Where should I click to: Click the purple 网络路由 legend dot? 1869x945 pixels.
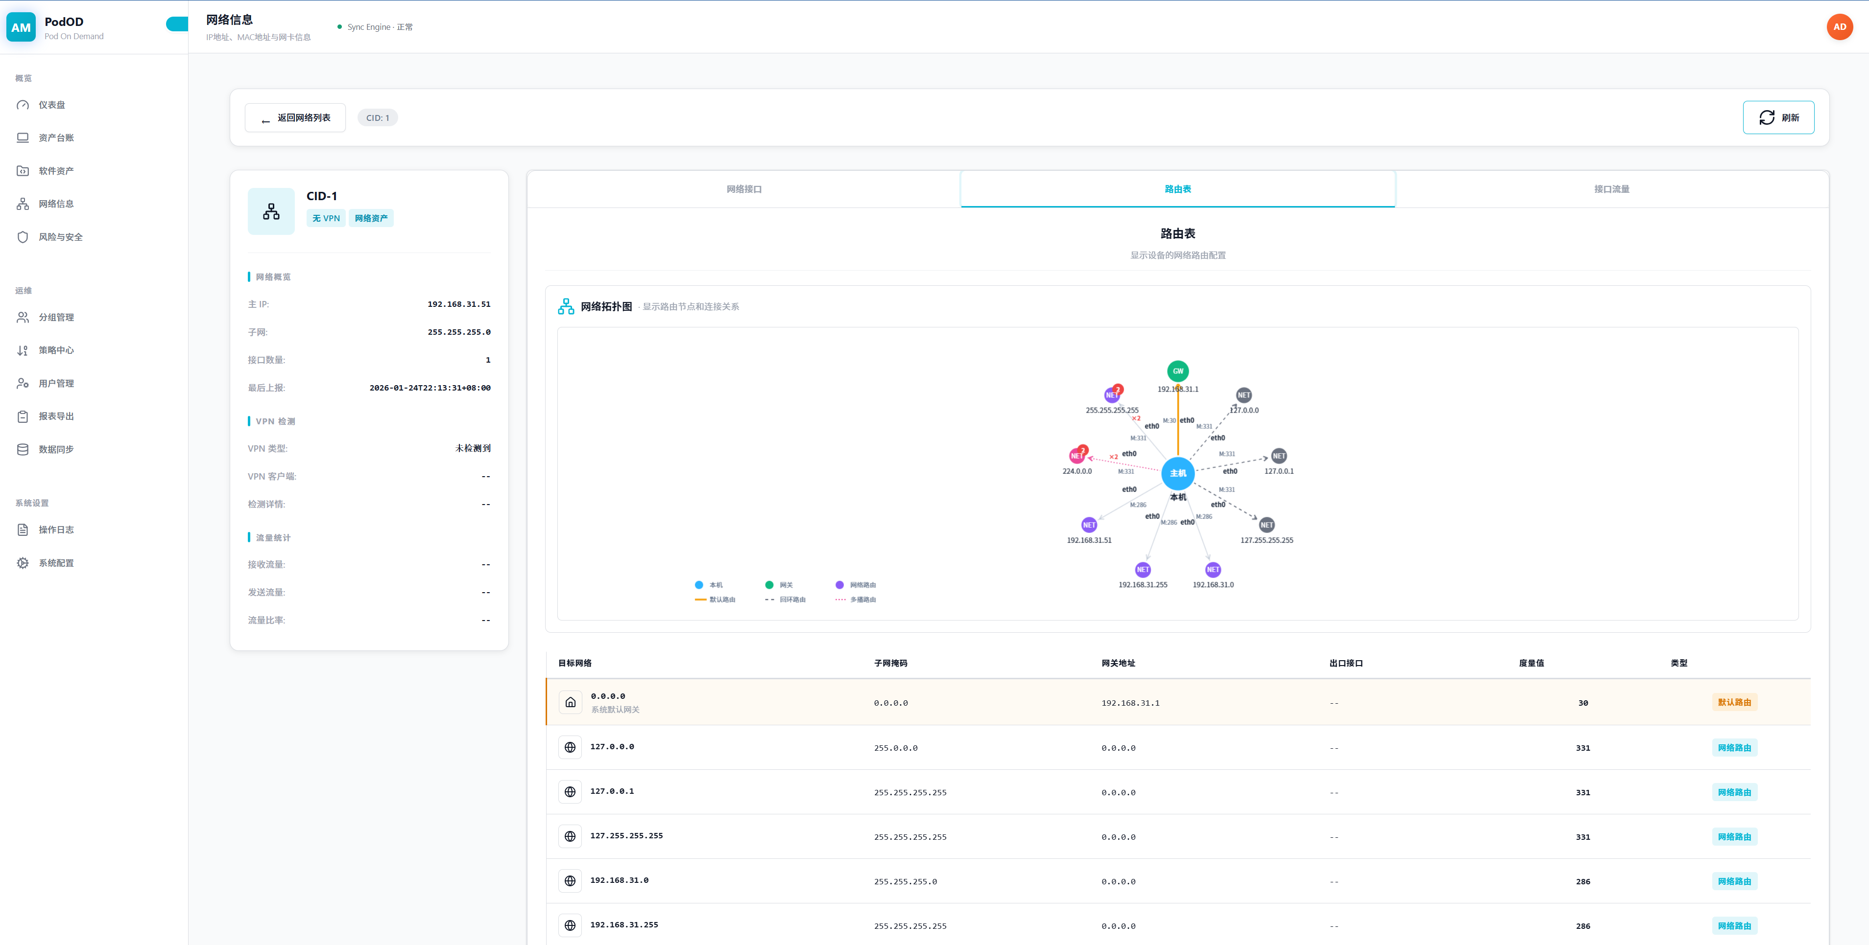coord(839,585)
